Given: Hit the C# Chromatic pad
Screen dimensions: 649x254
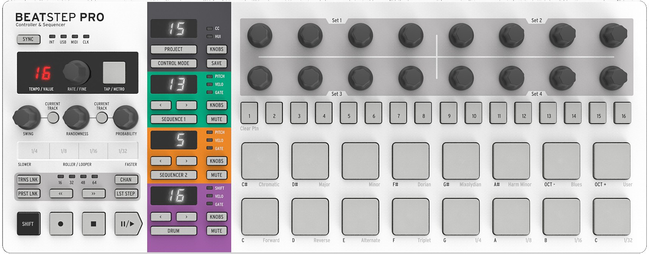Looking at the screenshot, I should click(260, 161).
